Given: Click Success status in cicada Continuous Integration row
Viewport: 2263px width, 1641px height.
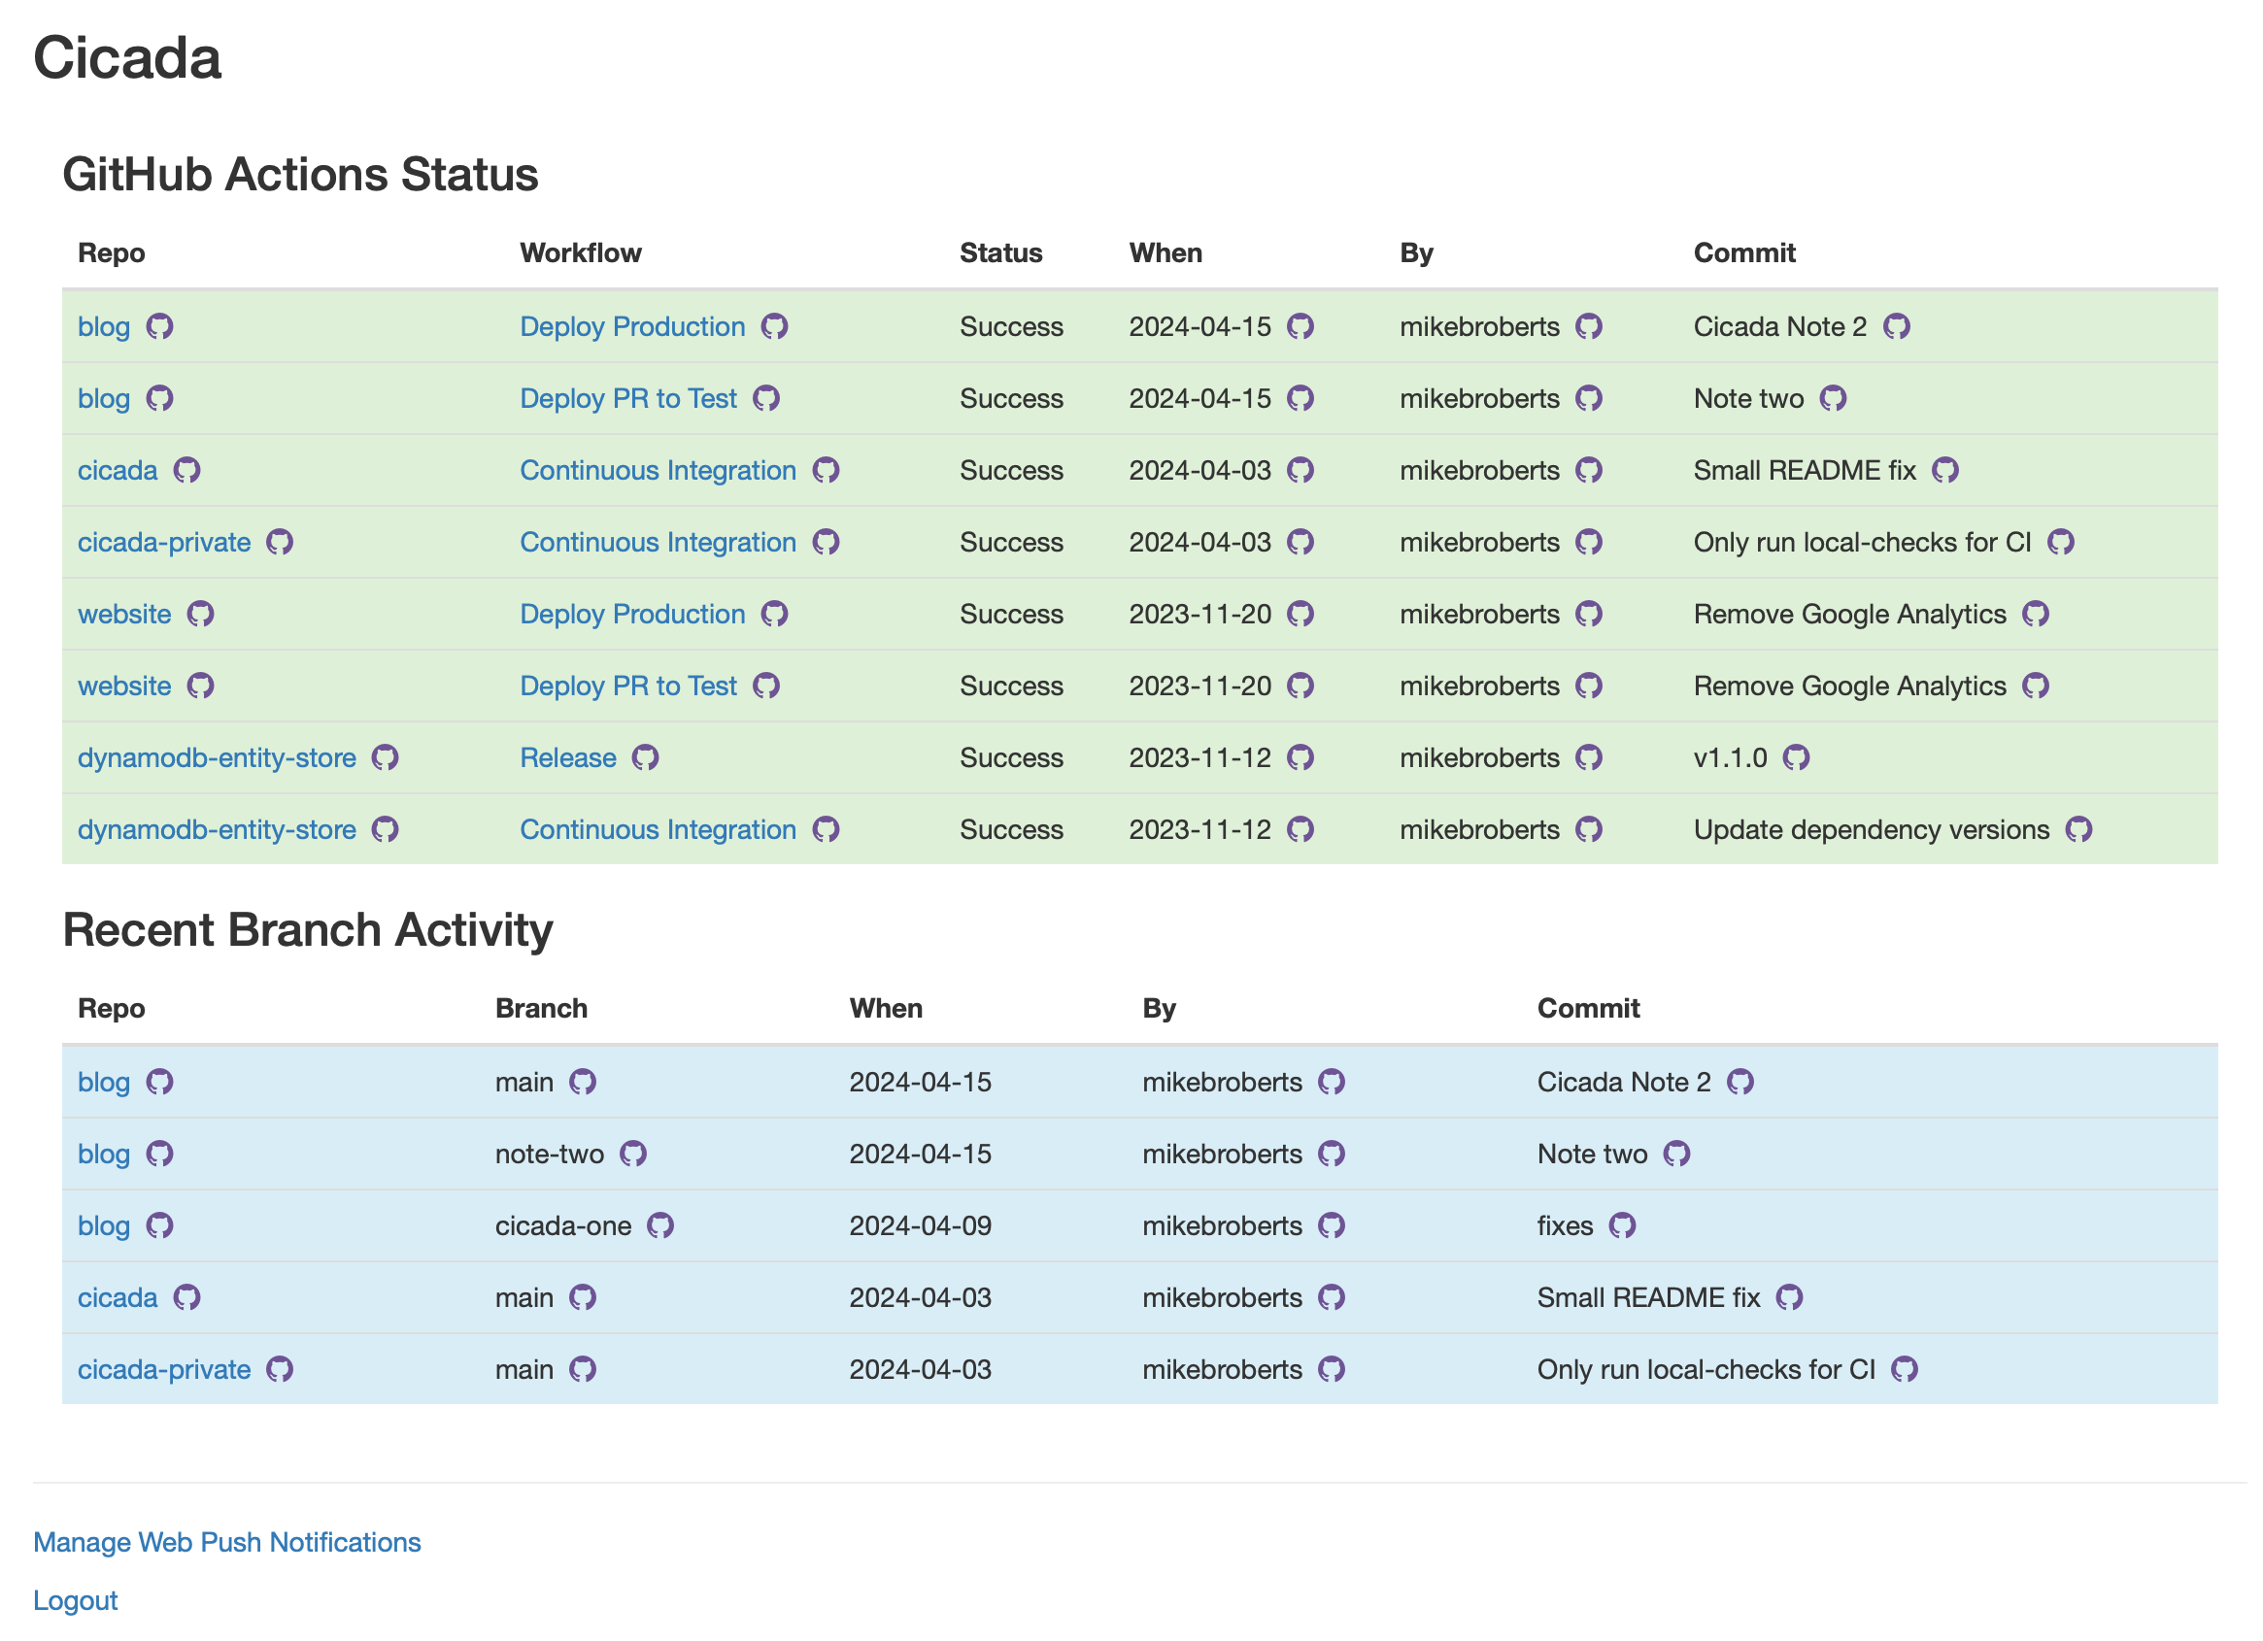Looking at the screenshot, I should click(x=1012, y=470).
